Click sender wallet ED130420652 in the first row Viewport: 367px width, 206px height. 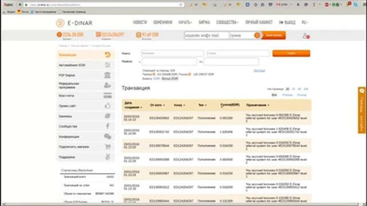click(159, 118)
